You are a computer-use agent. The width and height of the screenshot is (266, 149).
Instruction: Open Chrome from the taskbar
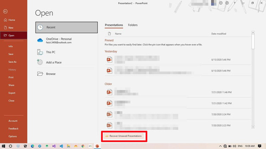coord(83,146)
